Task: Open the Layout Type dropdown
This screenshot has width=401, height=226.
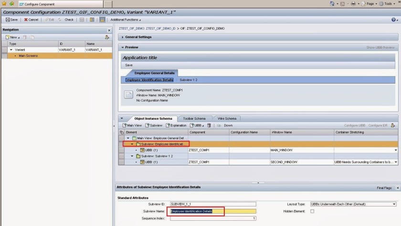Action: point(394,204)
